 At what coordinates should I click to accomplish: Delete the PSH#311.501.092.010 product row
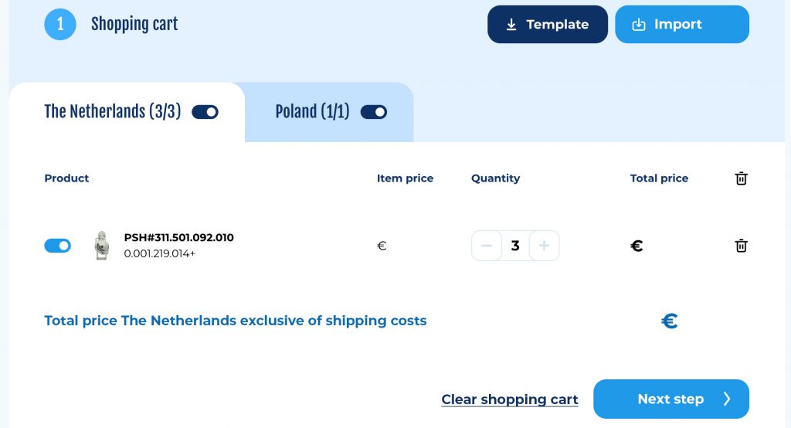coord(741,246)
